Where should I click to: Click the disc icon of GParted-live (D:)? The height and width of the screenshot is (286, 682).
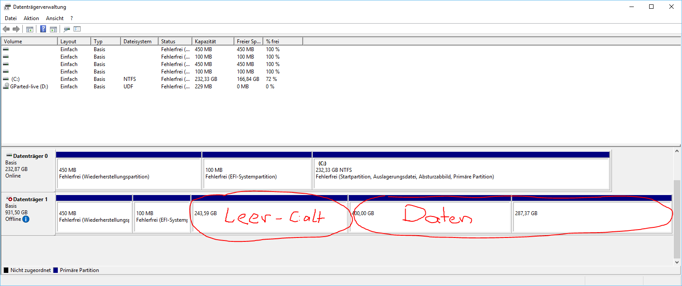click(x=6, y=87)
